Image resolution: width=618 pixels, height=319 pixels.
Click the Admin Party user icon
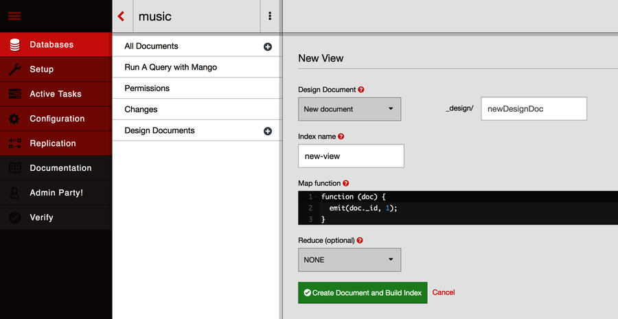tap(14, 193)
